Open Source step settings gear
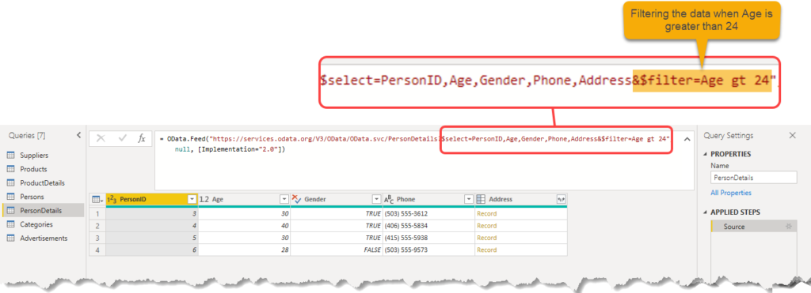The image size is (811, 293). [789, 227]
